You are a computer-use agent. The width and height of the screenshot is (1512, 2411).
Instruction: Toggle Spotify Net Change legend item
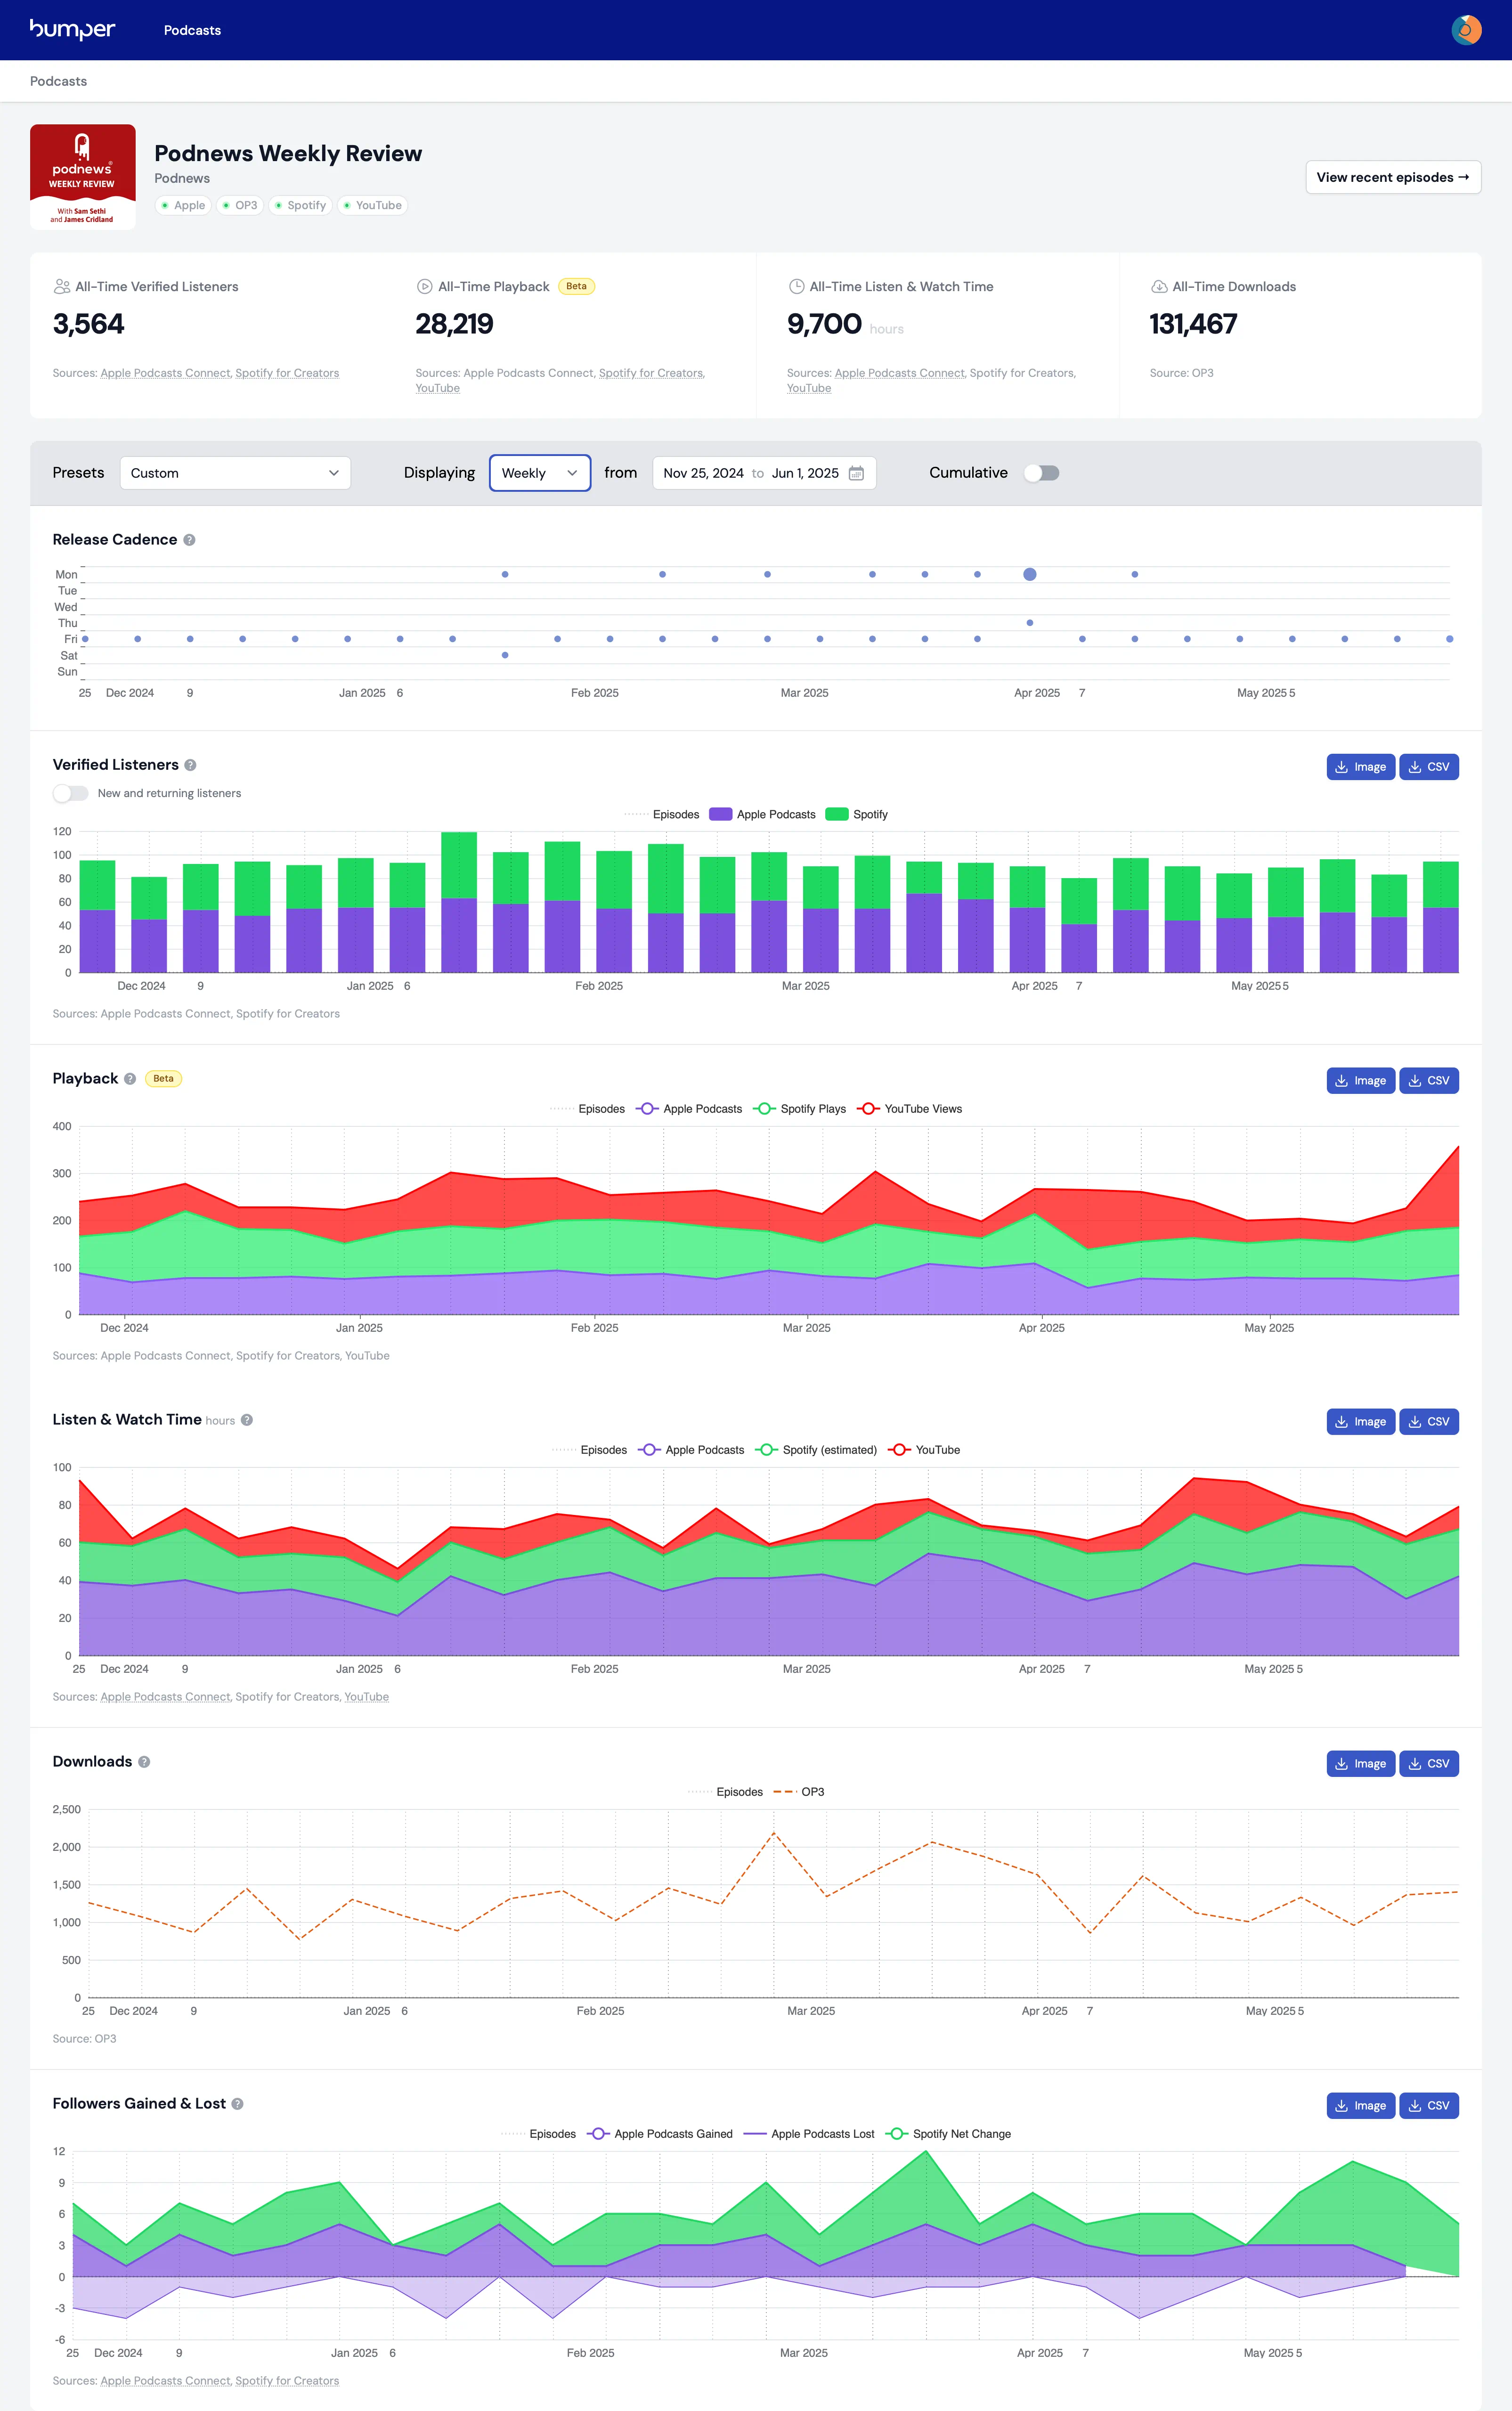pyautogui.click(x=949, y=2134)
